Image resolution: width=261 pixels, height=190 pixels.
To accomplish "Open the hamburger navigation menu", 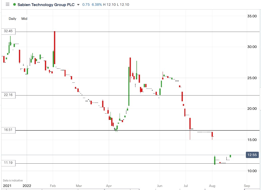I will pos(7,5).
